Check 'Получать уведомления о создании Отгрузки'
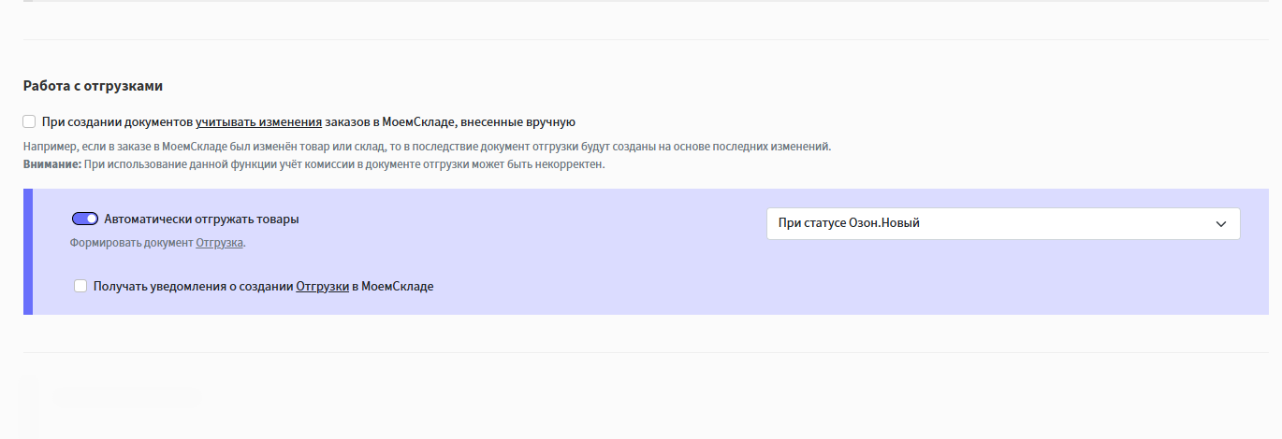The height and width of the screenshot is (439, 1282). 80,286
